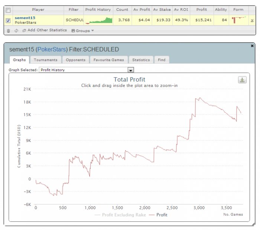Sort by the Form column header
Viewport: 260px width, 230px height.
238,10
